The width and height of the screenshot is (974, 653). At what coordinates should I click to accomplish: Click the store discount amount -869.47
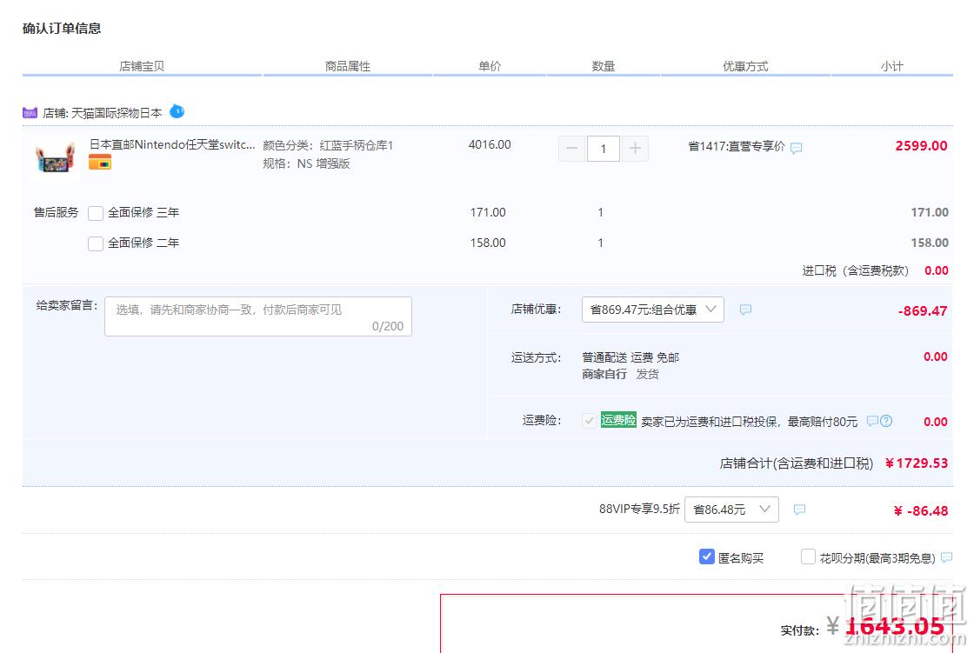[x=923, y=310]
